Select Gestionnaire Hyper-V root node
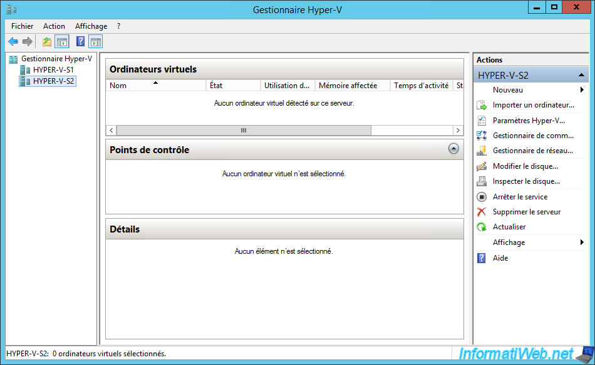The height and width of the screenshot is (365, 595). 56,59
